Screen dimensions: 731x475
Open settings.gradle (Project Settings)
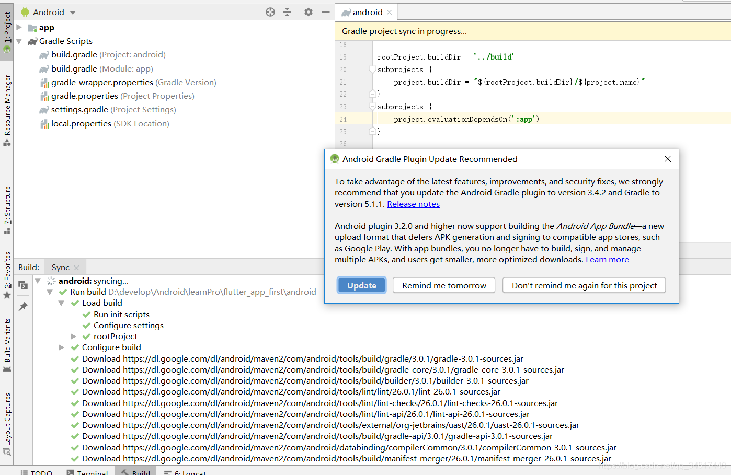pyautogui.click(x=113, y=110)
